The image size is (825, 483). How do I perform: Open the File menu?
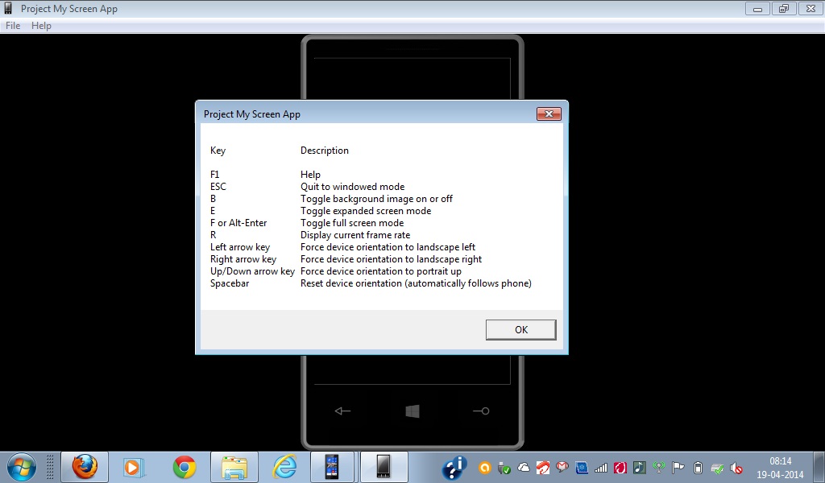(12, 25)
